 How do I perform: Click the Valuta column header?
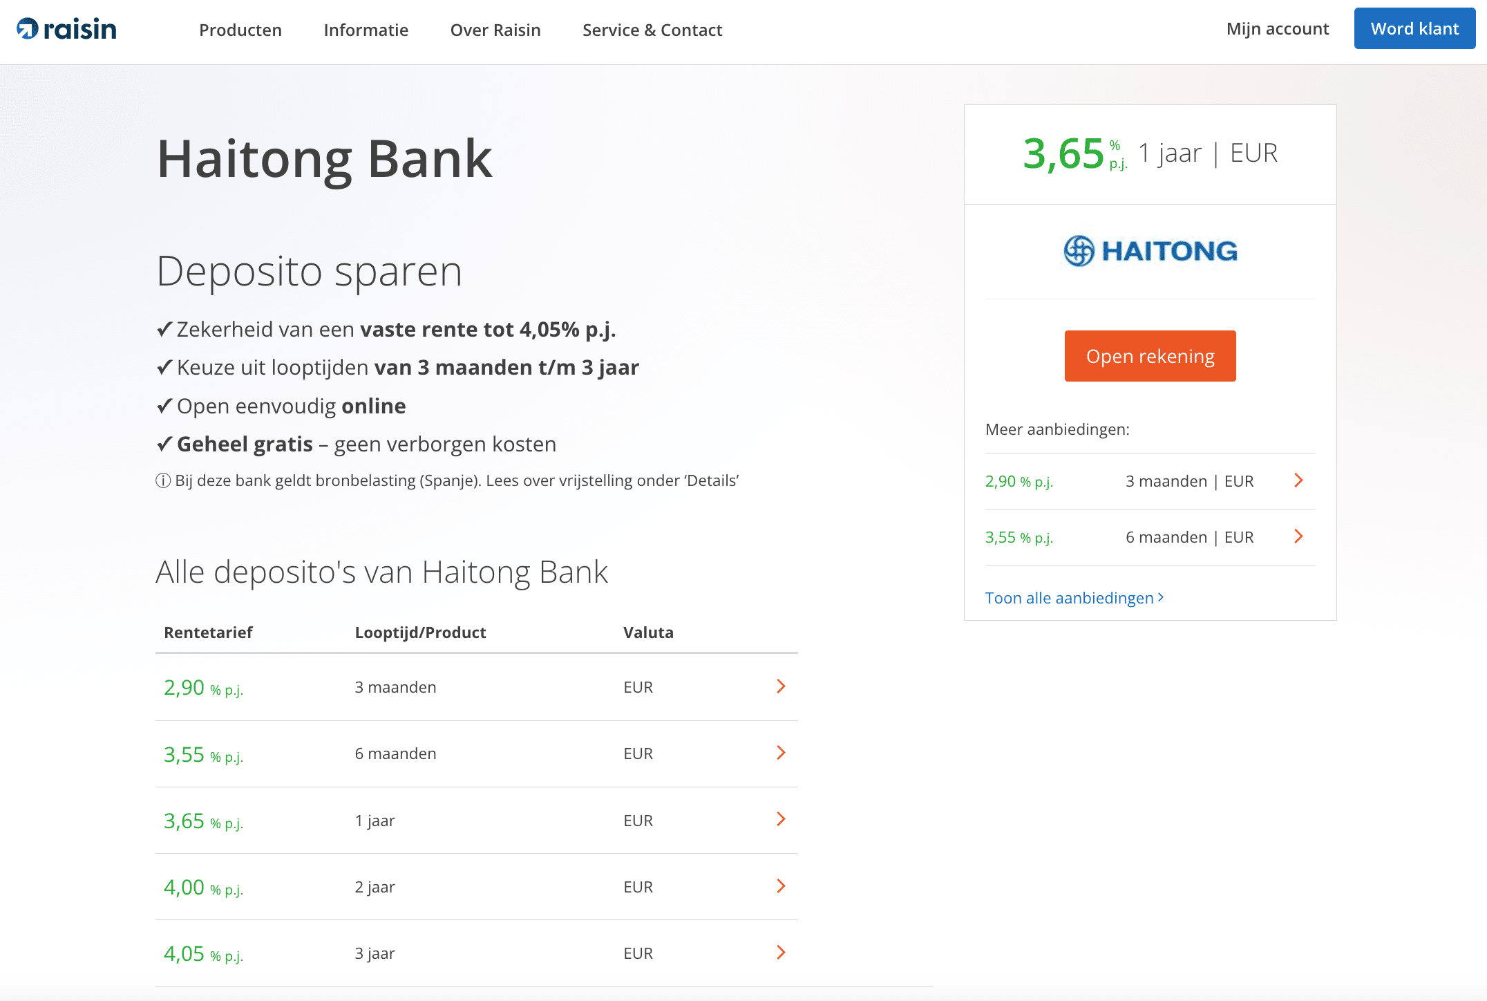[648, 633]
